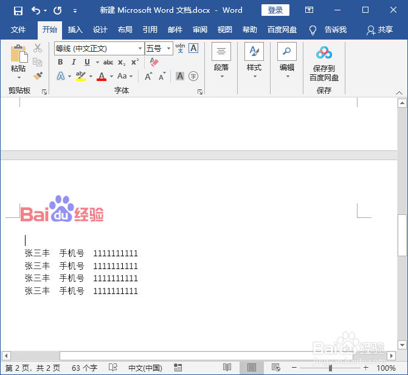408x375 pixels.
Task: Open the Quick Access Toolbar customize menu
Action: coord(75,11)
